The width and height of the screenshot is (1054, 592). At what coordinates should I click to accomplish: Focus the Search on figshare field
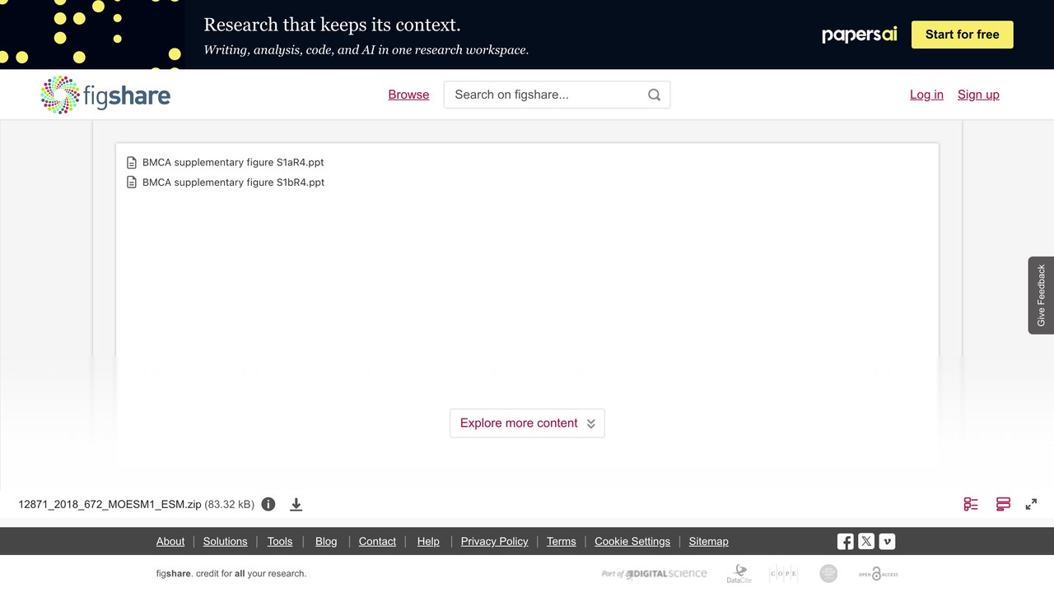point(557,95)
